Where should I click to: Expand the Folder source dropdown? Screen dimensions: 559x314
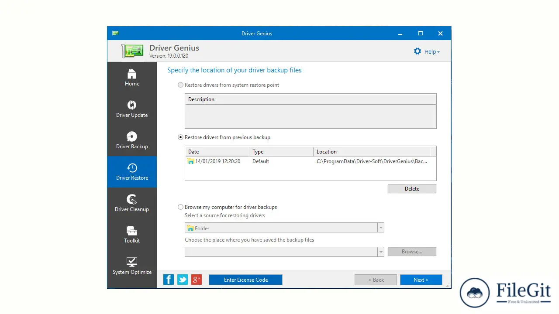381,228
